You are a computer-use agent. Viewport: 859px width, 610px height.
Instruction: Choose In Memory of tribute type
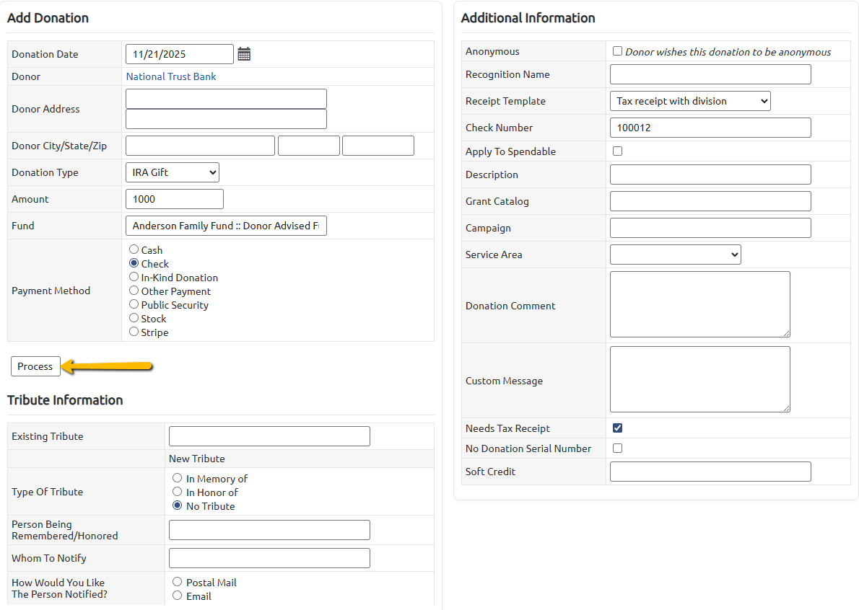[177, 478]
